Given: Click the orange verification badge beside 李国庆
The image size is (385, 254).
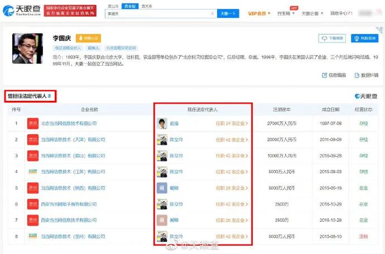Looking at the screenshot, I should tap(88, 38).
